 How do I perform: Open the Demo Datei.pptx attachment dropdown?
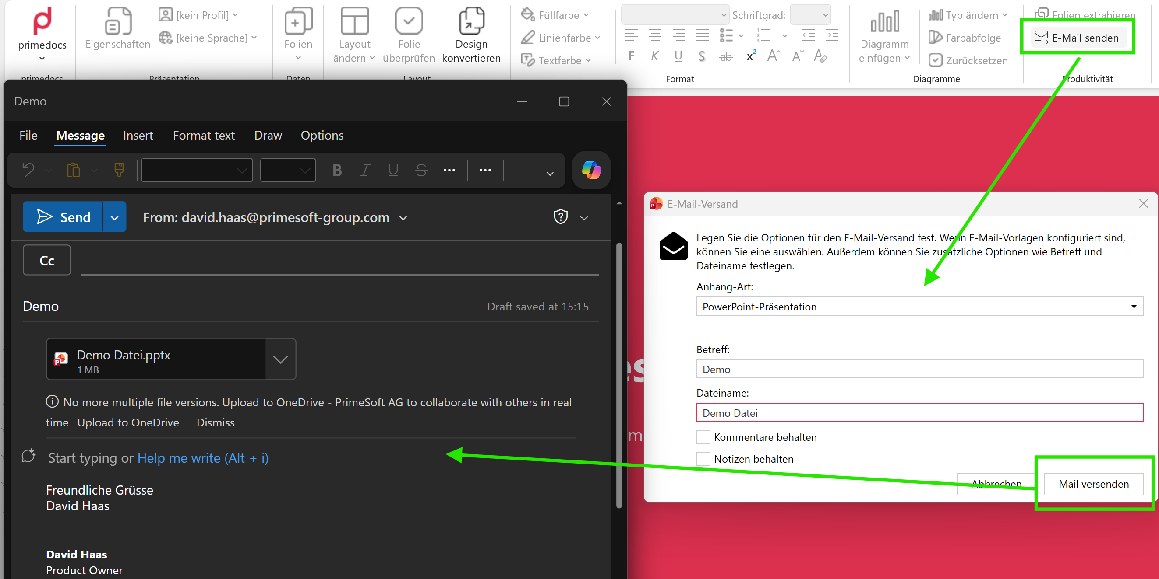[280, 359]
